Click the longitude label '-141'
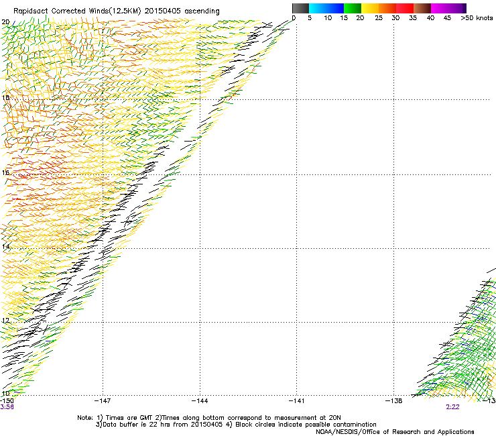The width and height of the screenshot is (496, 436). (297, 401)
